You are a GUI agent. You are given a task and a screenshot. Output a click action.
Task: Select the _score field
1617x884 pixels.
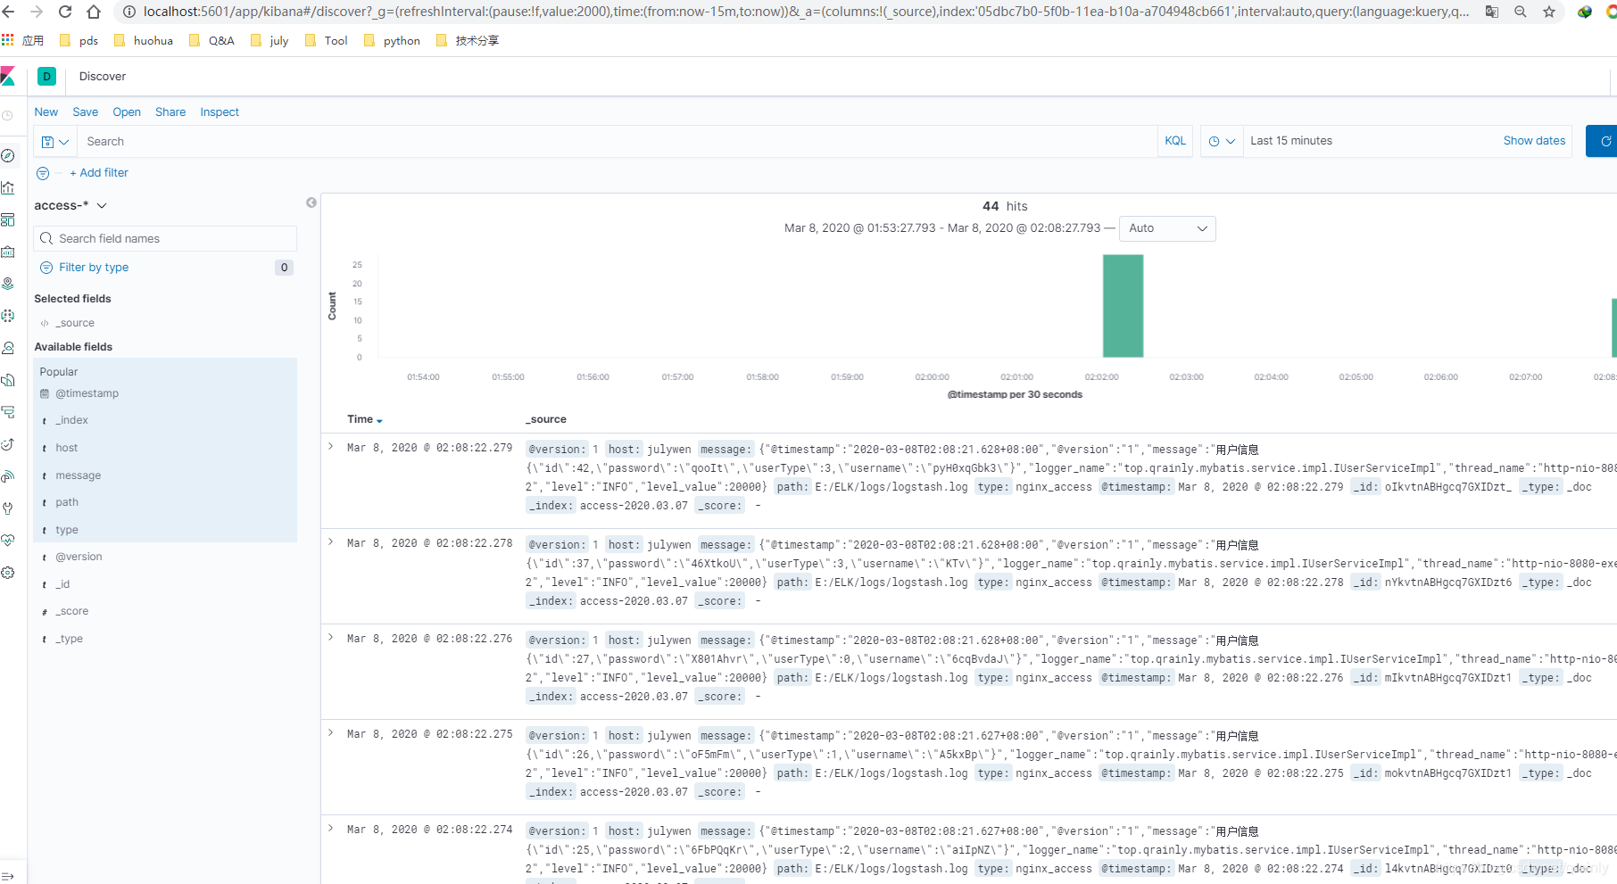pyautogui.click(x=71, y=611)
